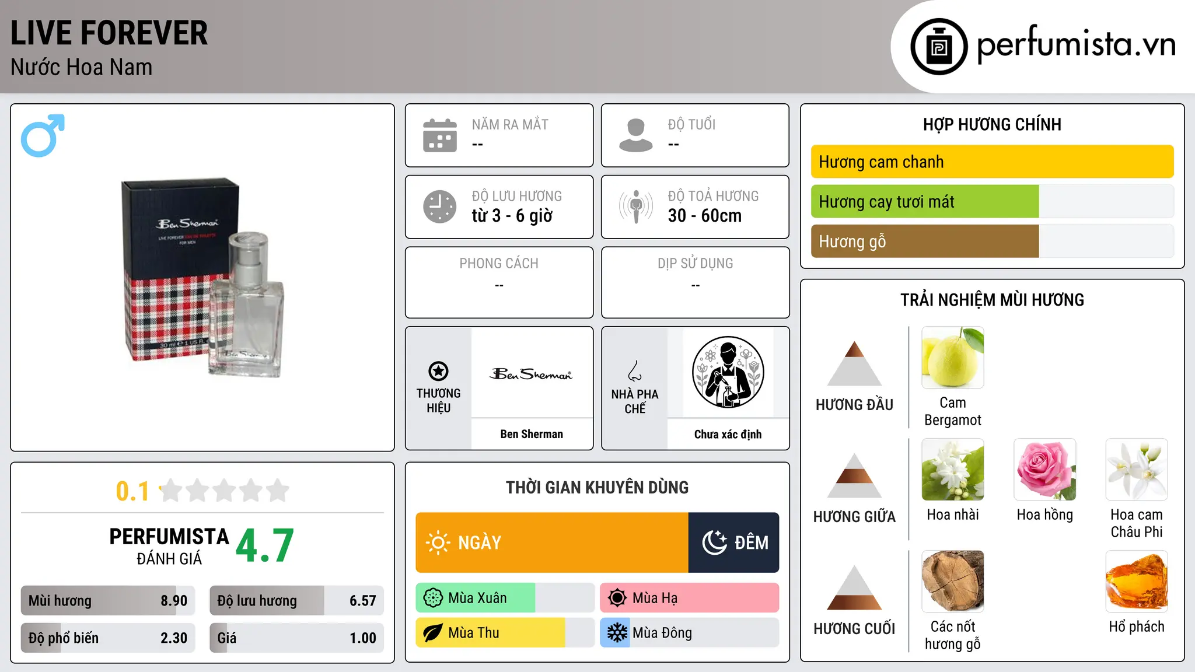Click the Chưa xác định perfumer label

click(x=728, y=434)
